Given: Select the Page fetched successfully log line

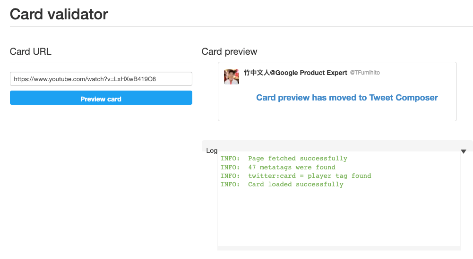Looking at the screenshot, I should pos(284,159).
